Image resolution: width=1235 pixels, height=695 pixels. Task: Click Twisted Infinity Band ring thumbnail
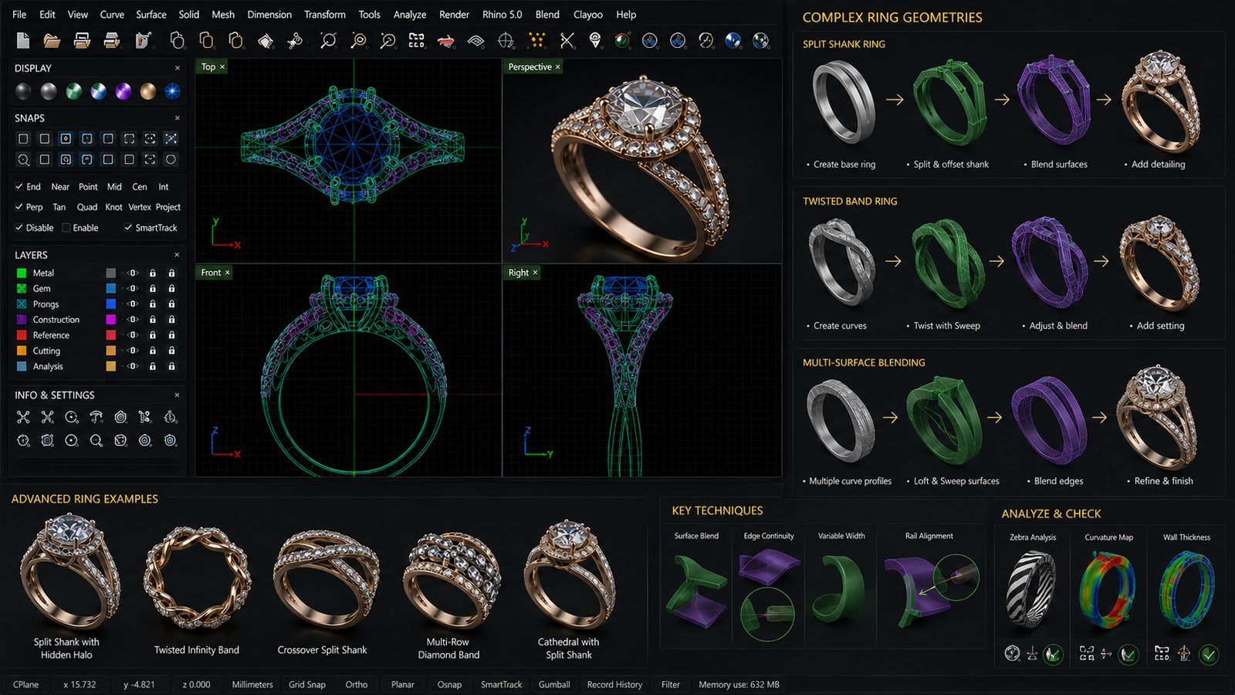(x=197, y=579)
